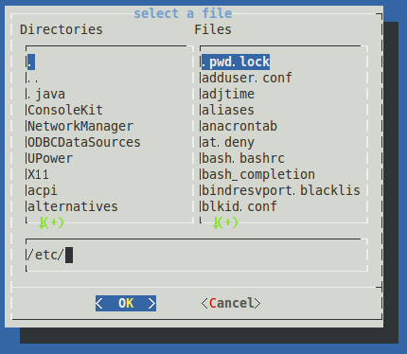The height and width of the screenshot is (354, 407).
Task: Choose bash.bashrc in Files list
Action: click(x=243, y=158)
